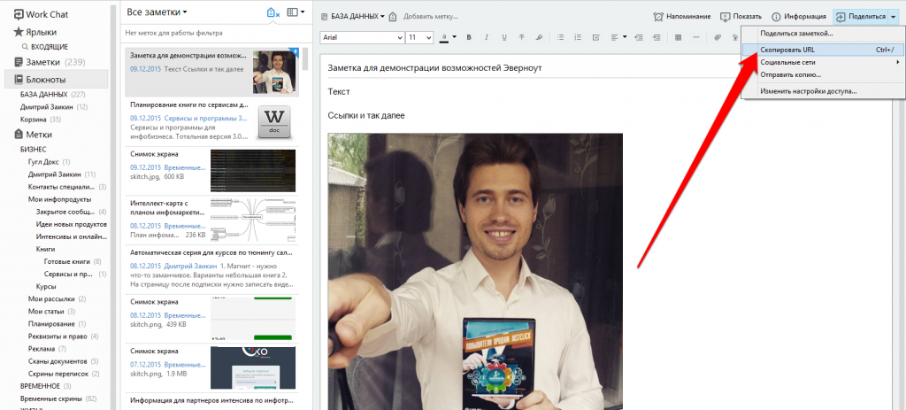Open the note list view options
Image resolution: width=906 pixels, height=410 pixels.
[x=296, y=12]
